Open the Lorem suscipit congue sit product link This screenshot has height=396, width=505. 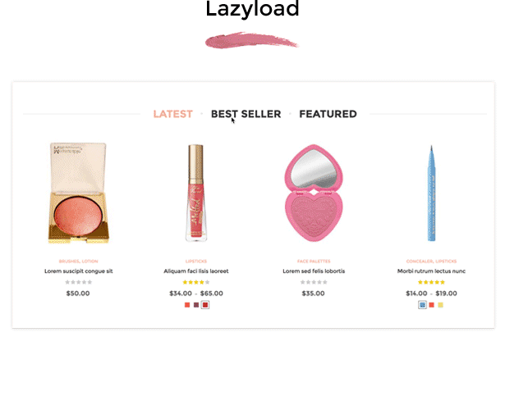pyautogui.click(x=78, y=271)
